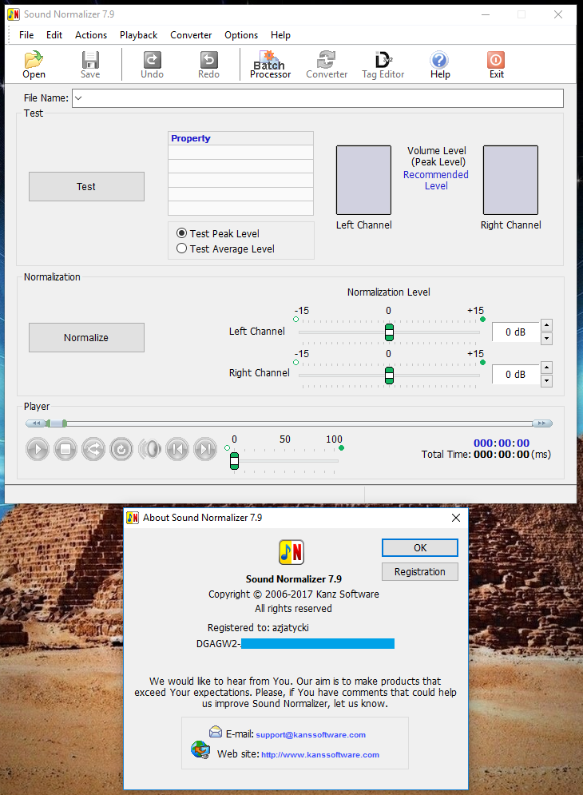Click the Save toolbar icon
Image resolution: width=583 pixels, height=795 pixels.
90,65
